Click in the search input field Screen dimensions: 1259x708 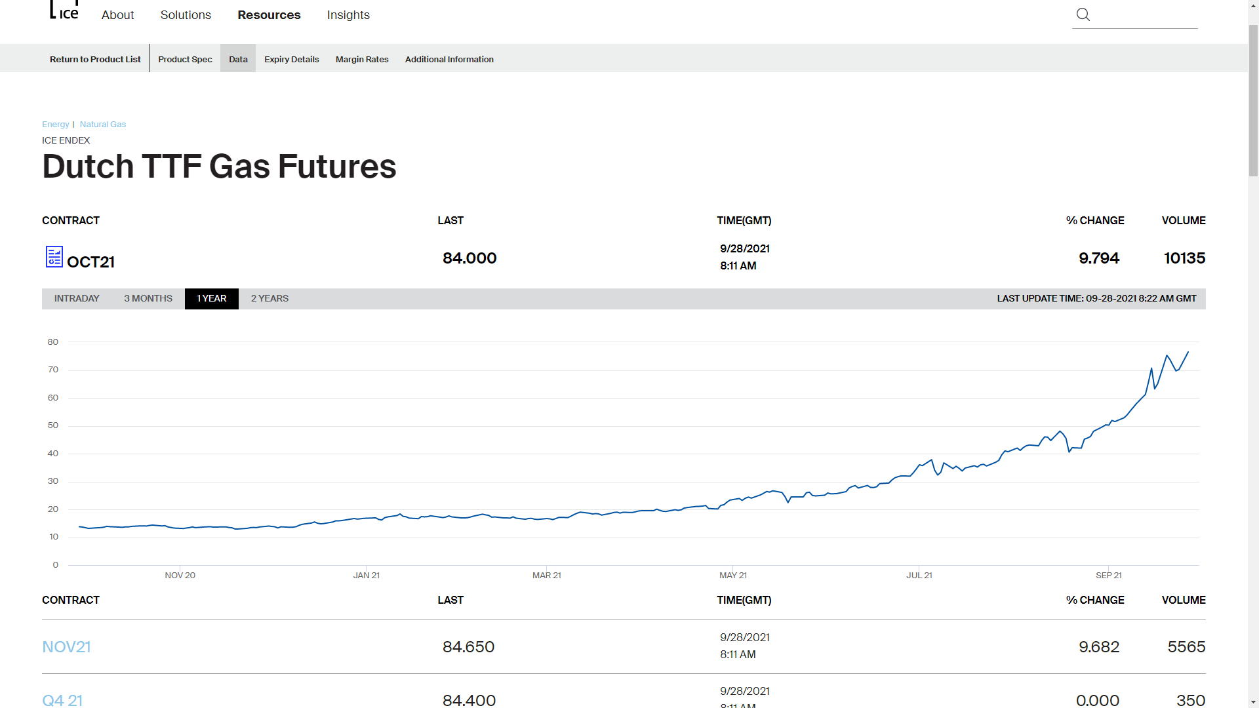pos(1144,15)
